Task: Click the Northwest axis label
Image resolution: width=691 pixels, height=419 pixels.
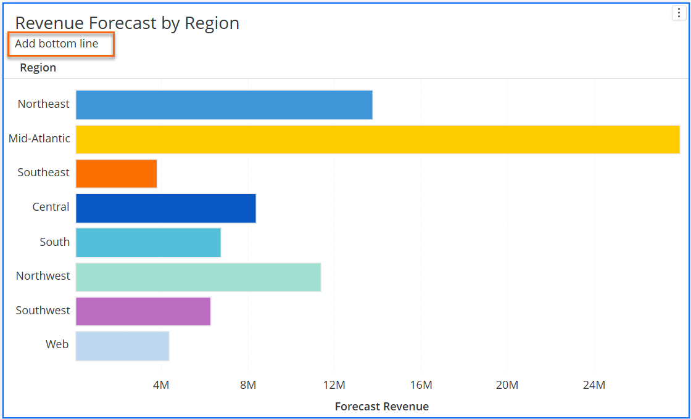Action: [x=43, y=276]
